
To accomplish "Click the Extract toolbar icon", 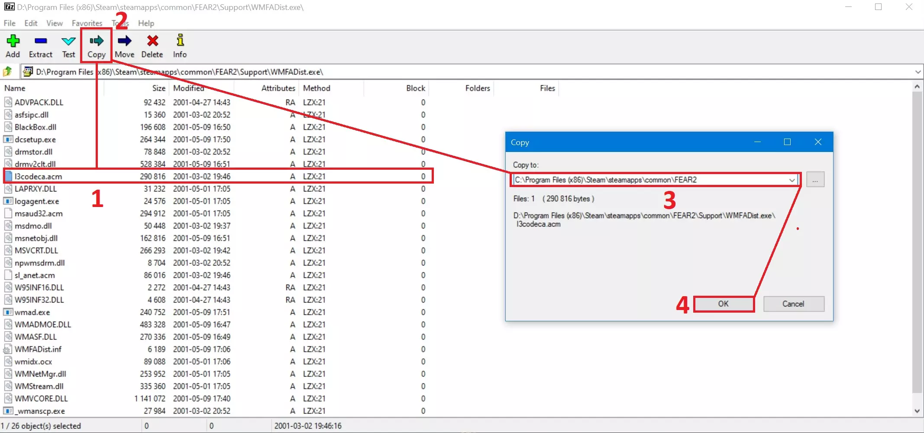I will (x=41, y=45).
